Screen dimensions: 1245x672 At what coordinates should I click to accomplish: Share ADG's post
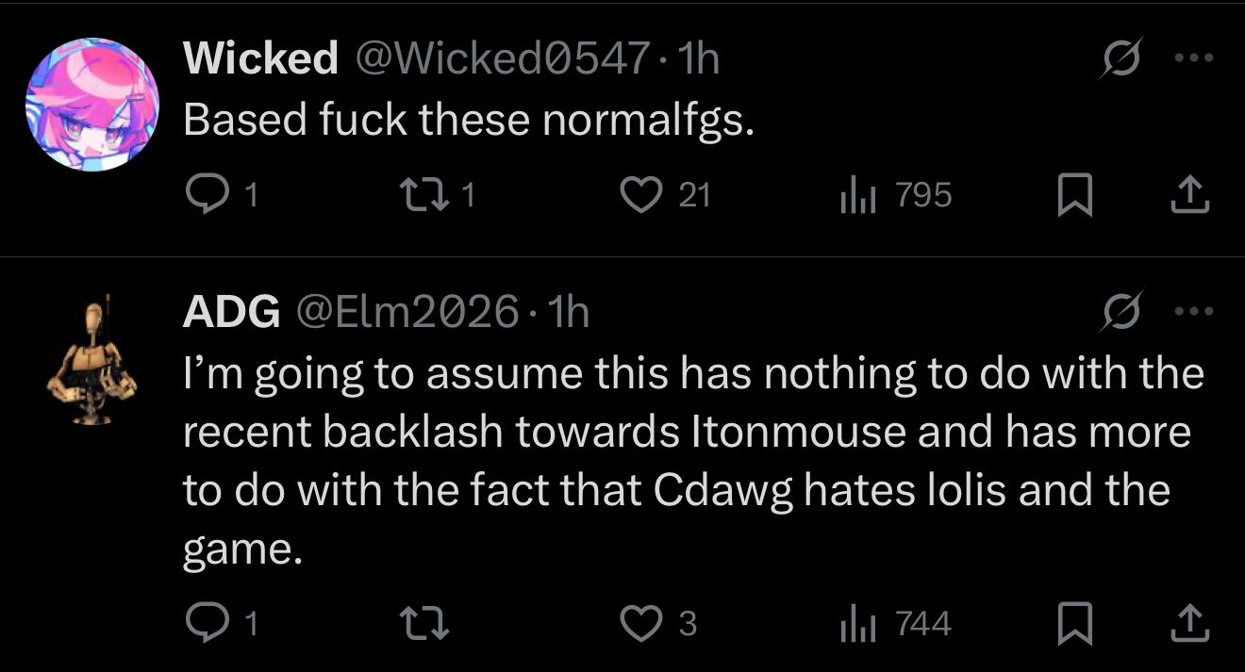[1189, 623]
